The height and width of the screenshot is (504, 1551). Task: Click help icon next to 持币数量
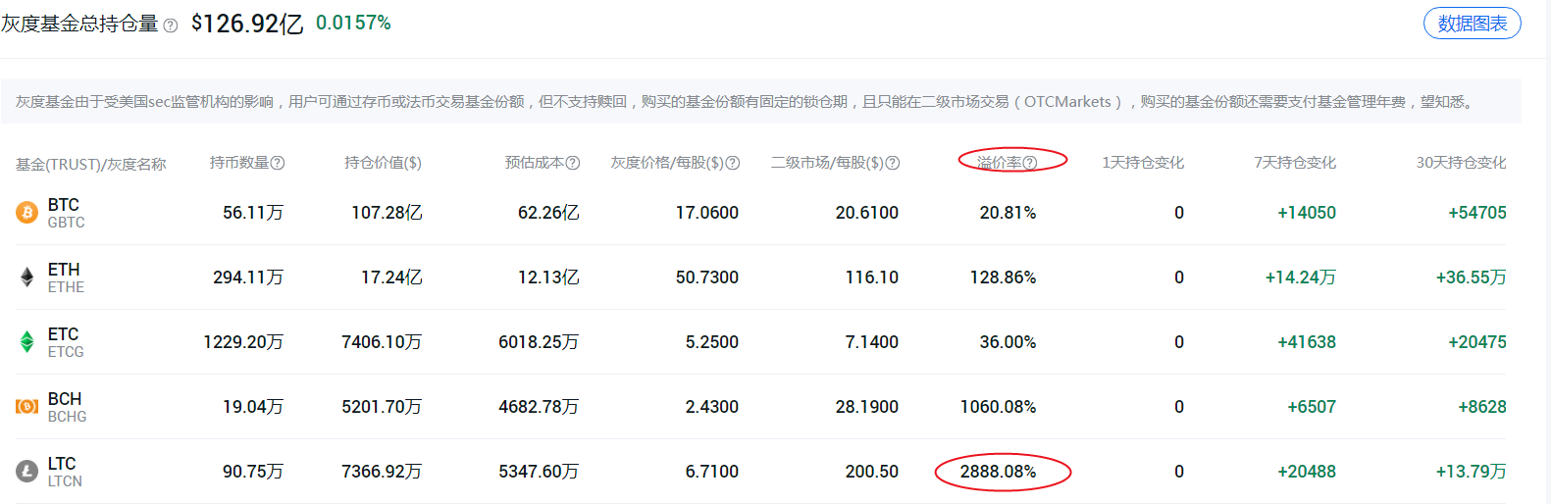tap(278, 163)
